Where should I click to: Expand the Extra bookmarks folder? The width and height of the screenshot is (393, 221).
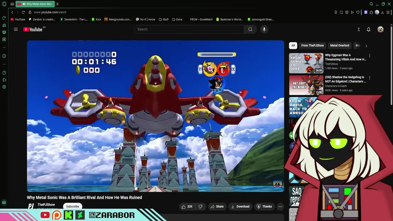click(x=177, y=19)
